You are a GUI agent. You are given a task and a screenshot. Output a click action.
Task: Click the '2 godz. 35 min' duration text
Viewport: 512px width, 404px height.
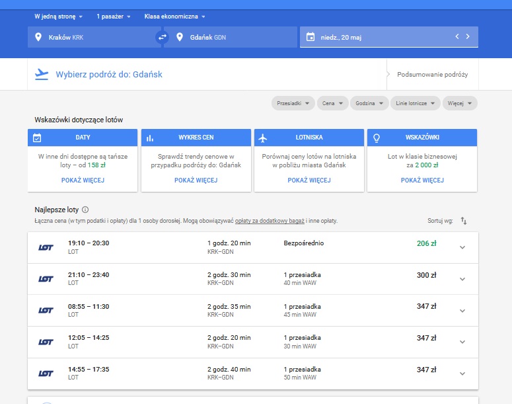(229, 307)
